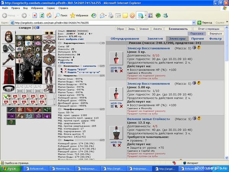Click the helmet slot in equipment

click(x=8, y=37)
